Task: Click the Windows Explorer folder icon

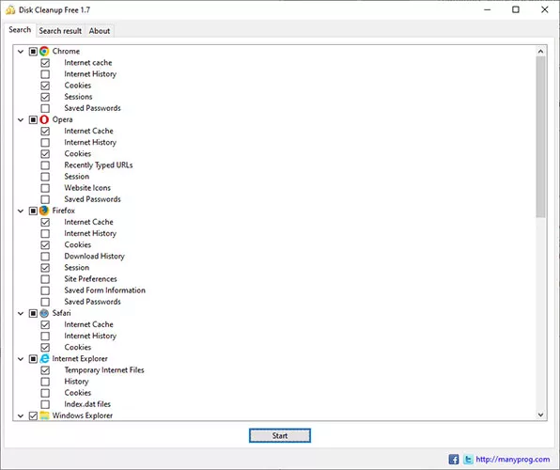Action: coord(44,415)
